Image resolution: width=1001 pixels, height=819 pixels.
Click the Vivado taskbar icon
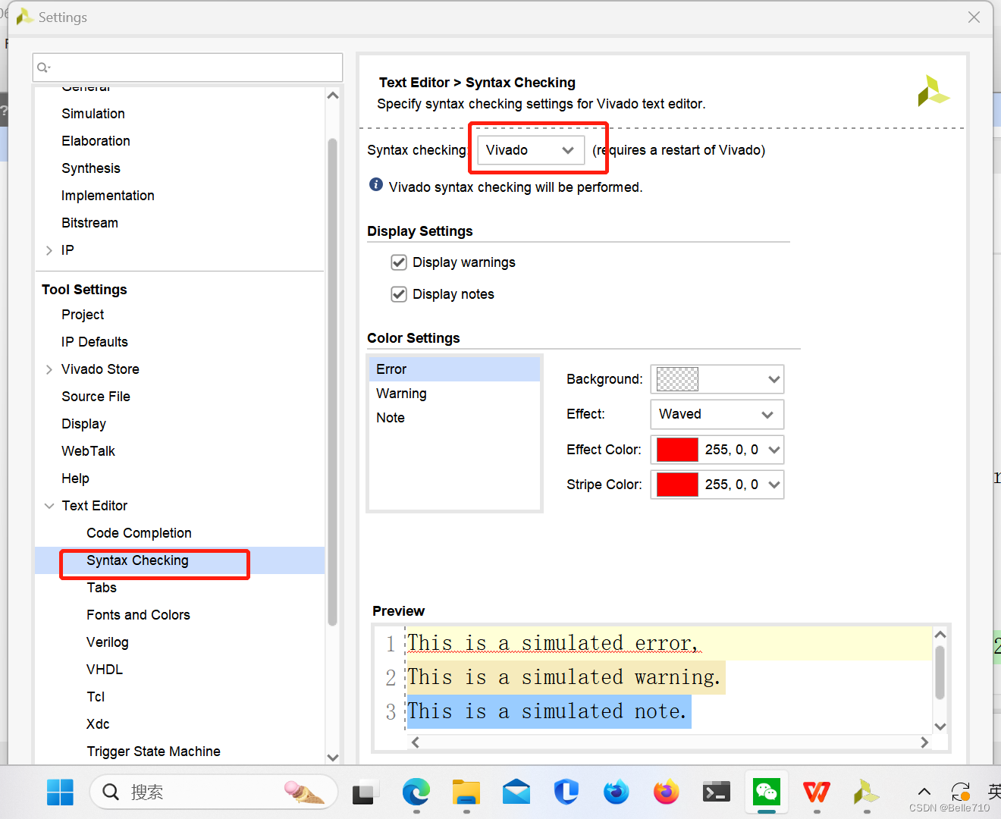click(866, 792)
